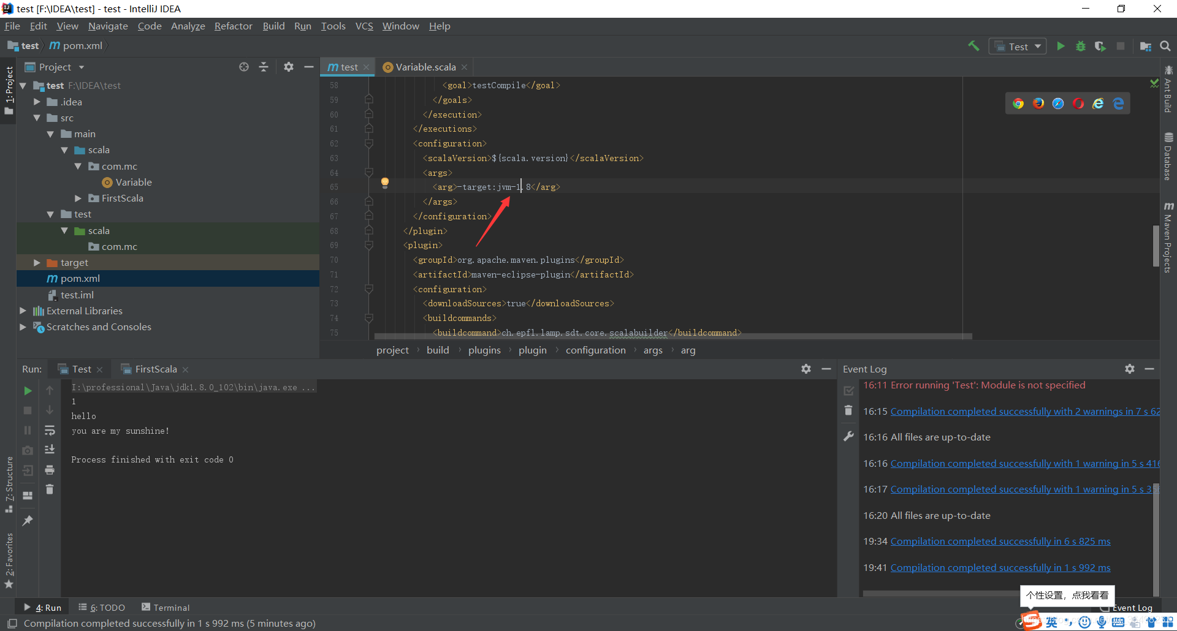Open Project panel settings gear

click(x=289, y=67)
